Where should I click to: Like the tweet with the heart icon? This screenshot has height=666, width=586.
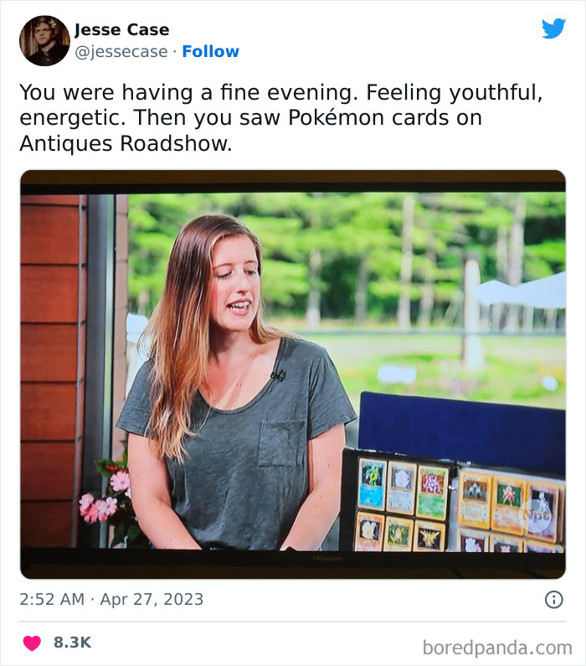(x=32, y=643)
